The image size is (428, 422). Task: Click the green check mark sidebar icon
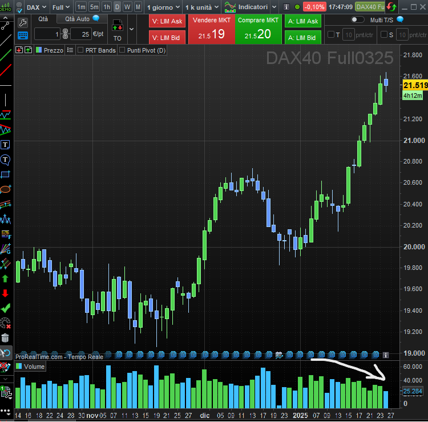click(6, 308)
